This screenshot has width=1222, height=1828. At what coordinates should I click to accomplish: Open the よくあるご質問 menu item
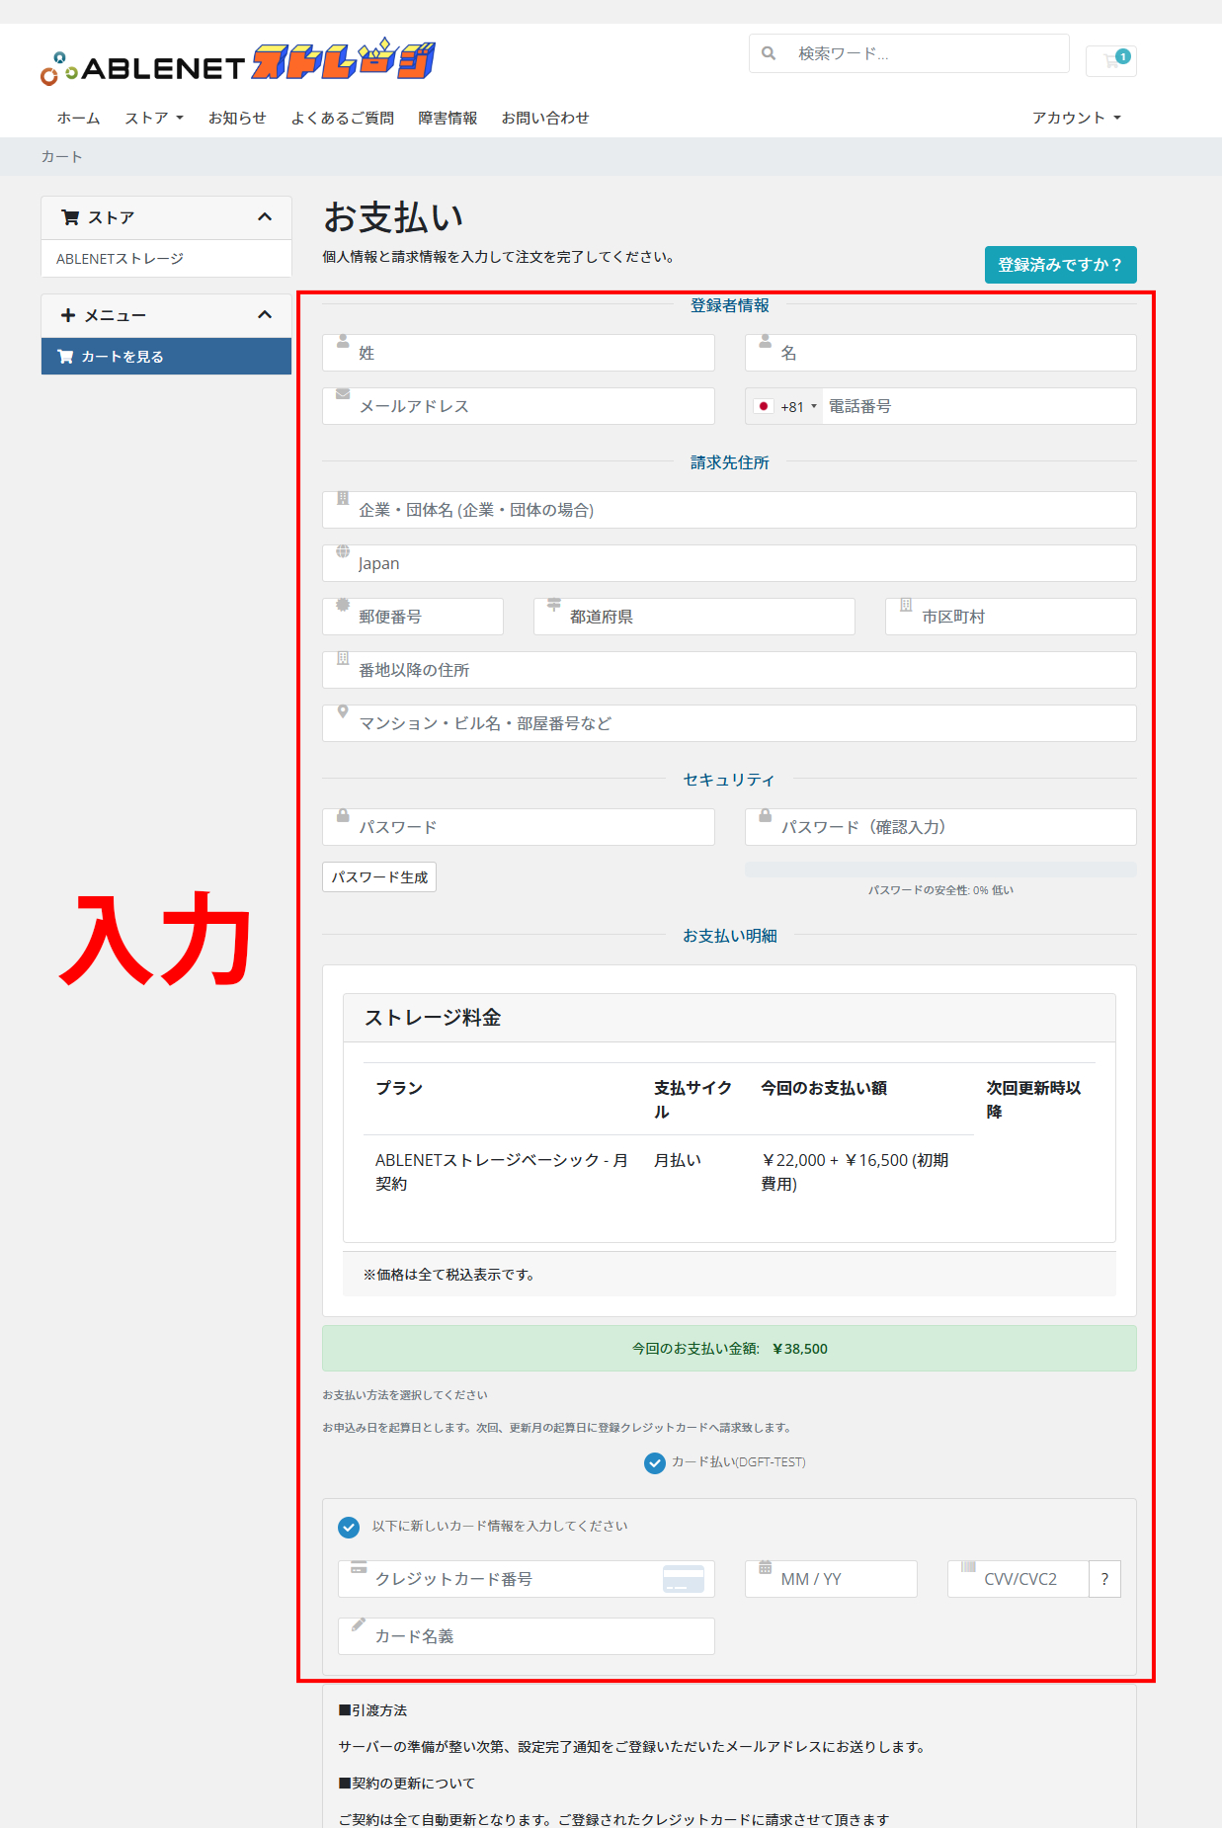pos(342,118)
